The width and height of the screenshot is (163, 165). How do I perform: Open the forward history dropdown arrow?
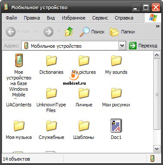point(58,31)
